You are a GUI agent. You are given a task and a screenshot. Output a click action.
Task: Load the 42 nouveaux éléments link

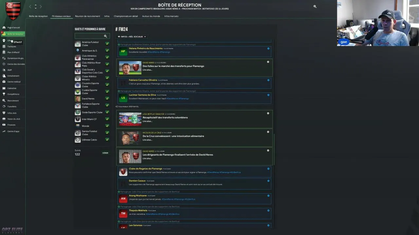127,106
